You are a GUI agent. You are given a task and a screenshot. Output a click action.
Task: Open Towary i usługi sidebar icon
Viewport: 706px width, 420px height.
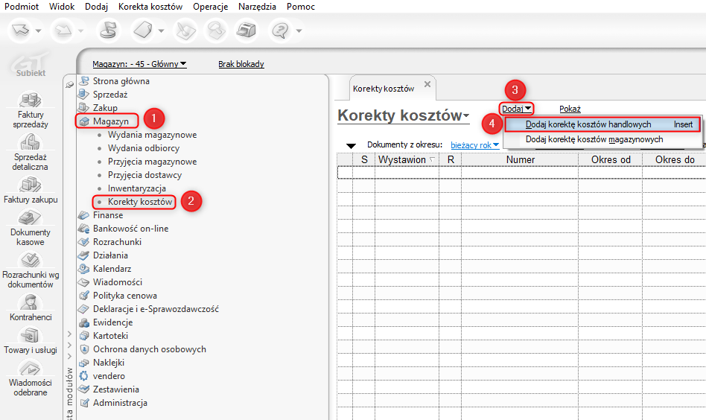click(31, 341)
